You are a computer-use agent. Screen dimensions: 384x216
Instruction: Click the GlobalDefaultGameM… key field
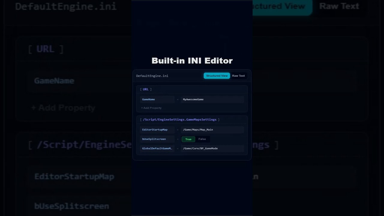coord(157,148)
